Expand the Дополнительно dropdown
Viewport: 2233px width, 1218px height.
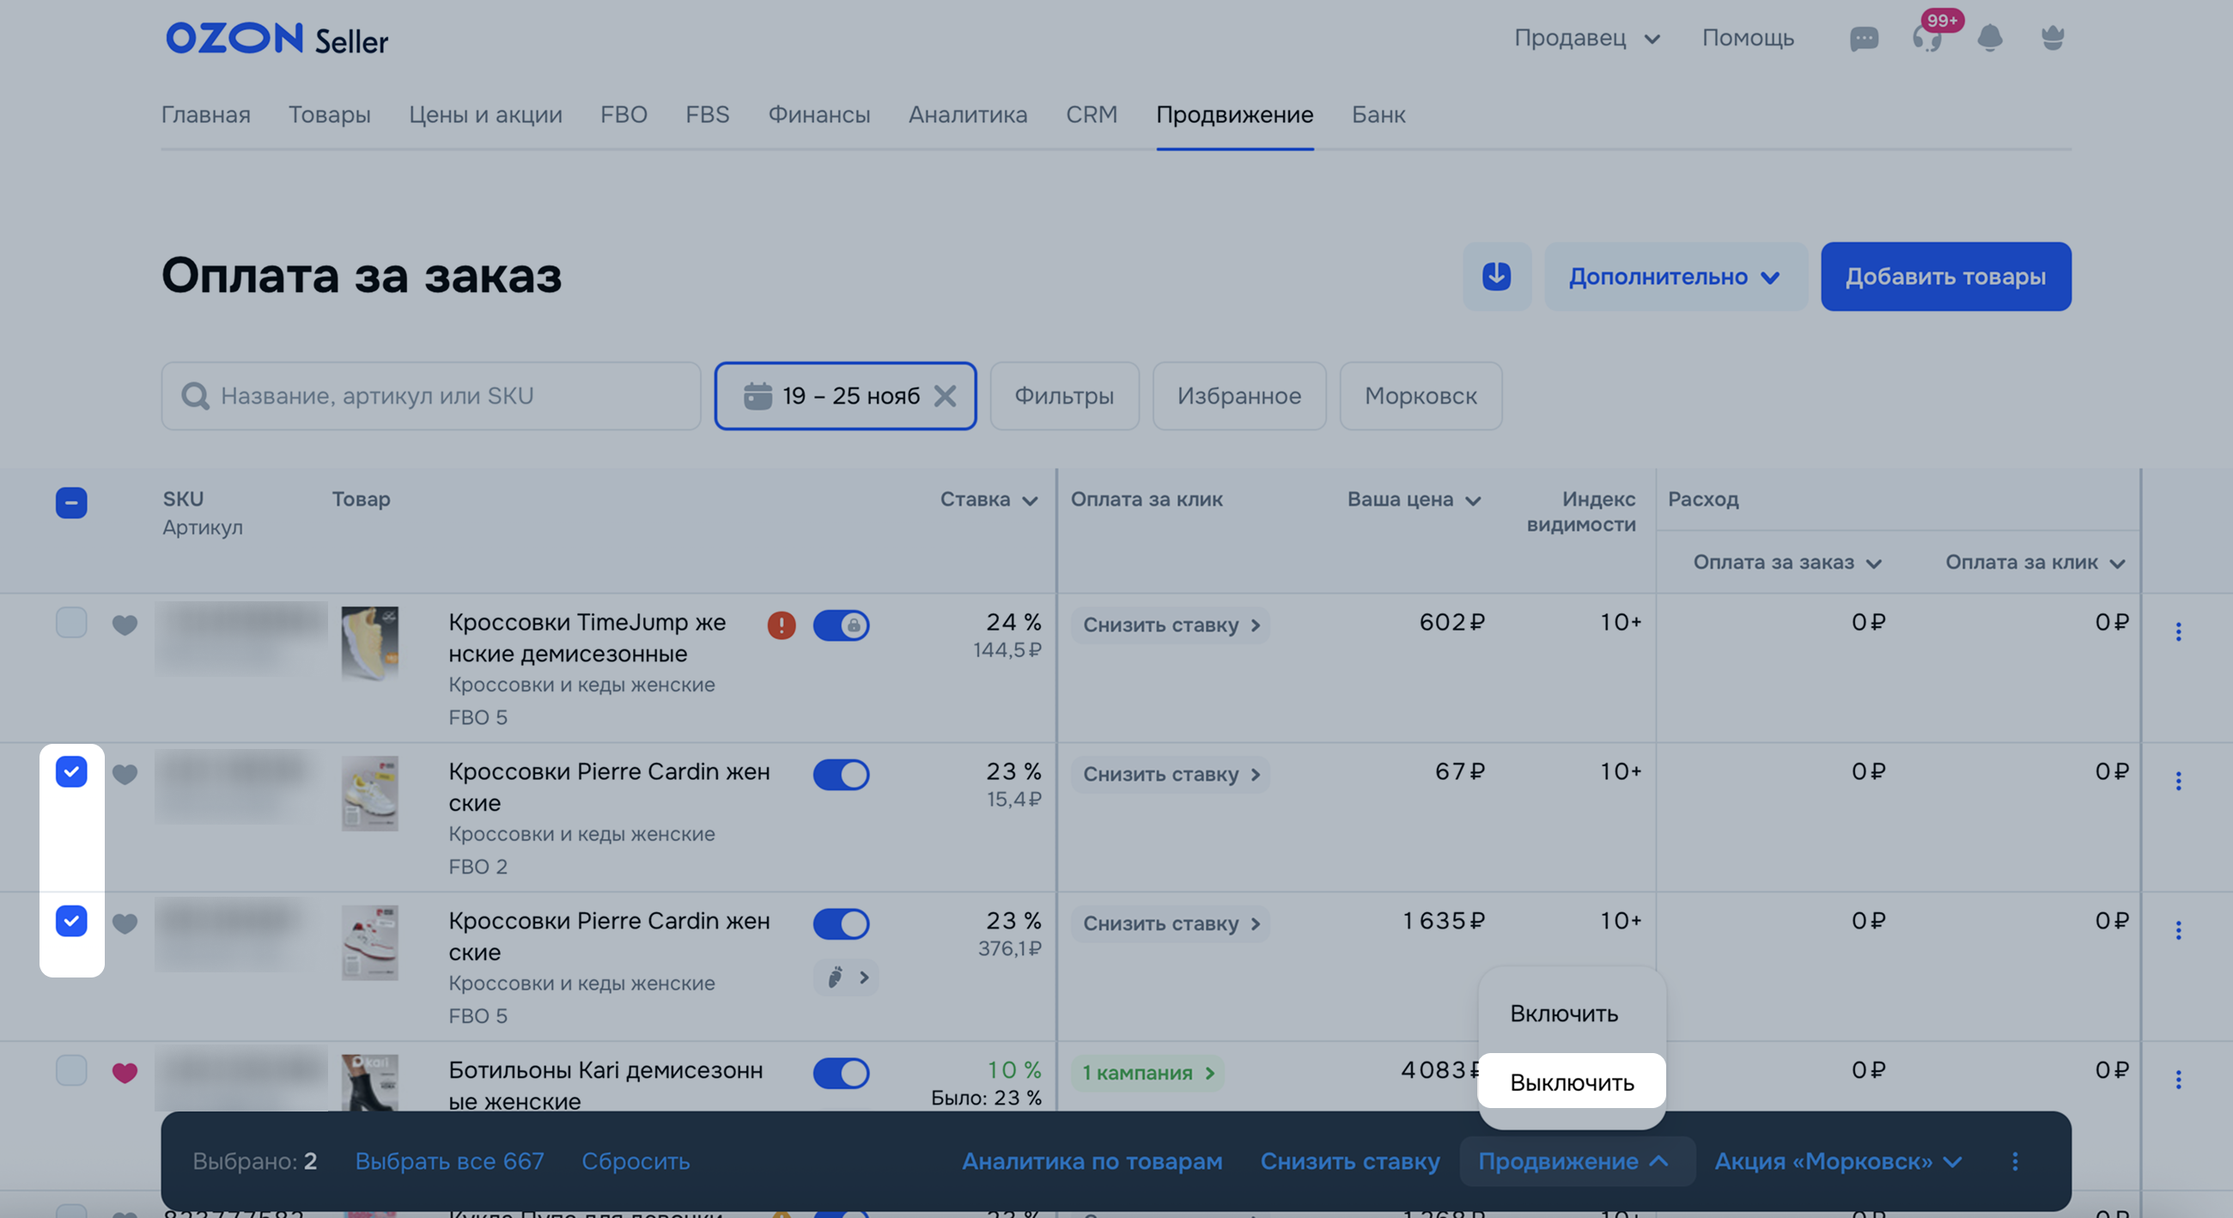[1674, 277]
